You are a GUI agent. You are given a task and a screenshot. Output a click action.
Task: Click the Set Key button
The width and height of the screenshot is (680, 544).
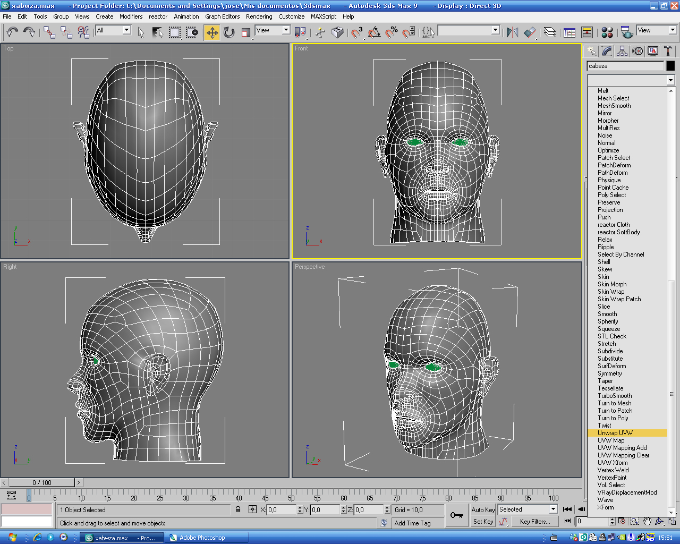(483, 522)
